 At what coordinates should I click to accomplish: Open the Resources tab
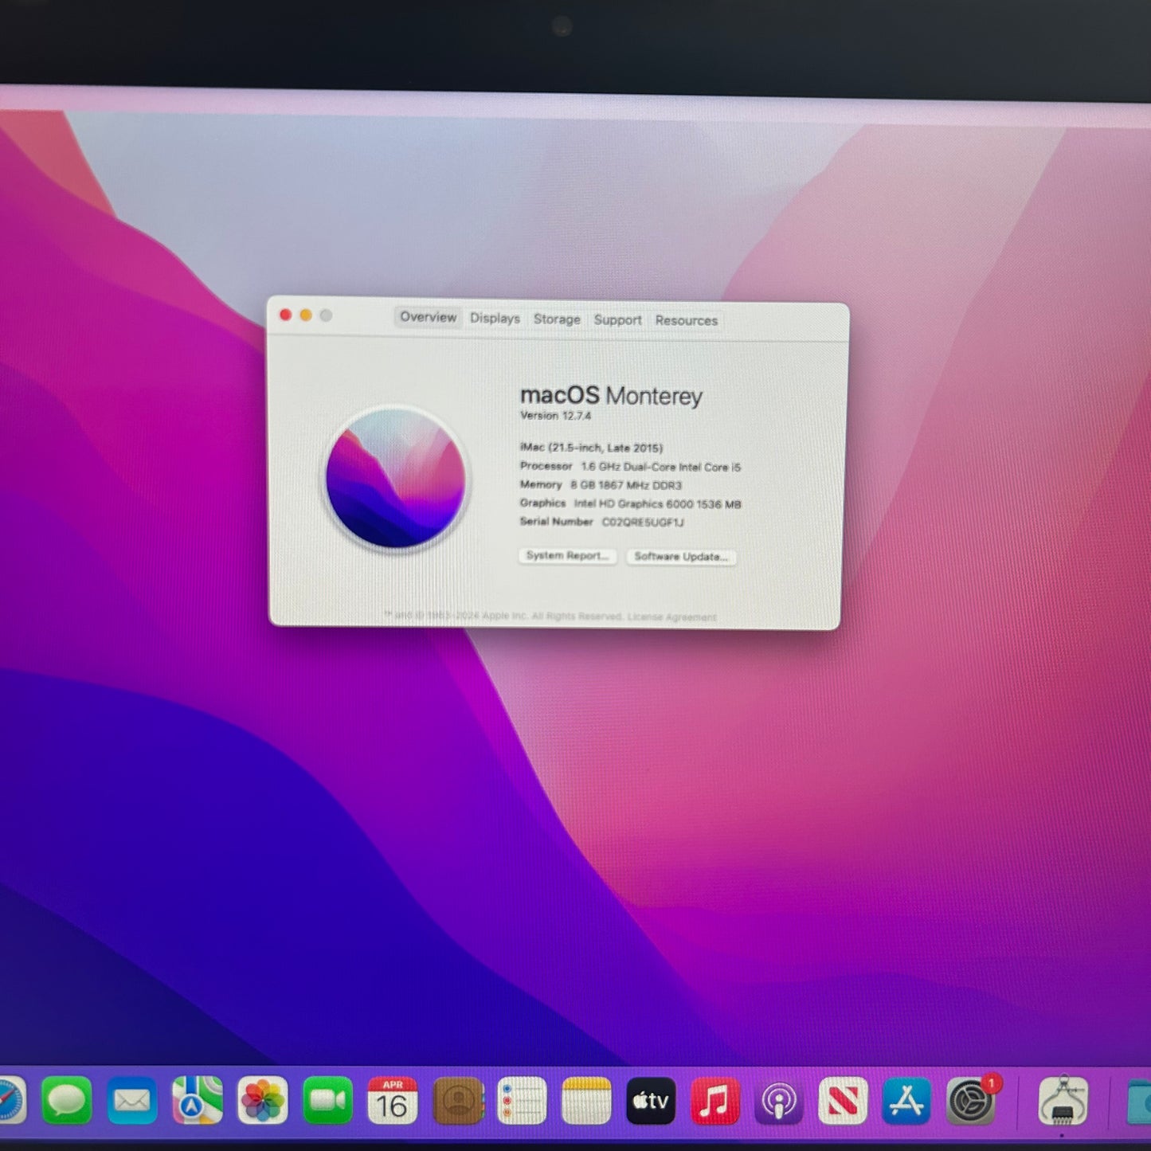[x=687, y=320]
